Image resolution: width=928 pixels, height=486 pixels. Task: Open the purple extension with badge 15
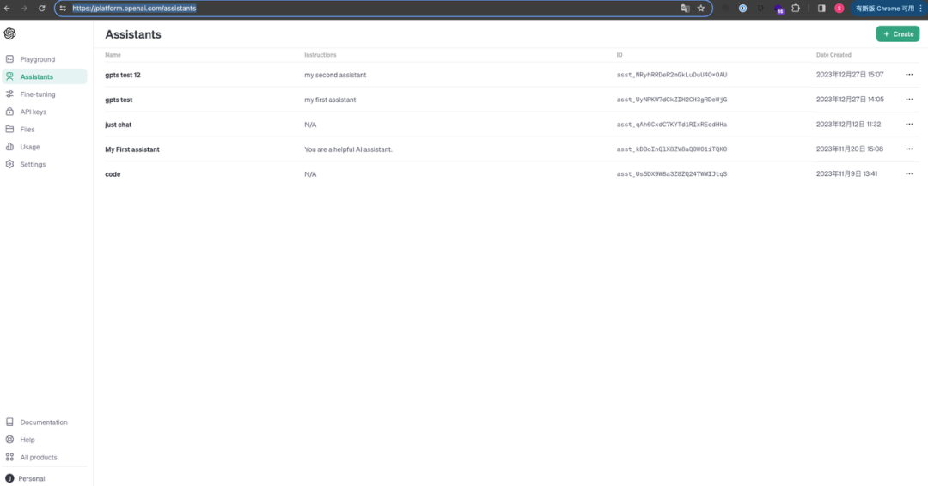pyautogui.click(x=778, y=9)
